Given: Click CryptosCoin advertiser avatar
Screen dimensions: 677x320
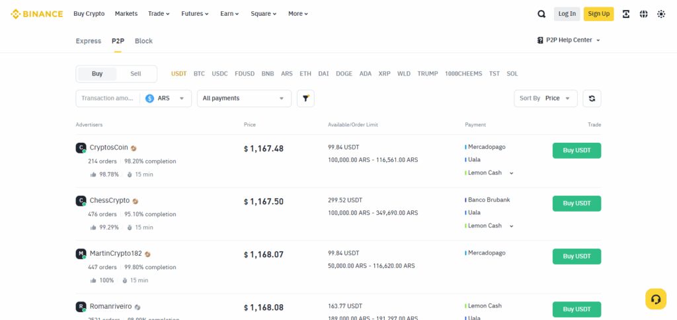Looking at the screenshot, I should (x=81, y=148).
